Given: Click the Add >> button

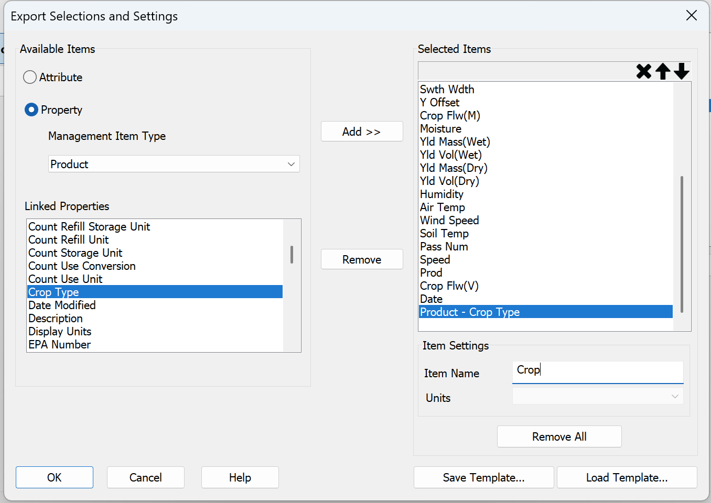Looking at the screenshot, I should [361, 131].
